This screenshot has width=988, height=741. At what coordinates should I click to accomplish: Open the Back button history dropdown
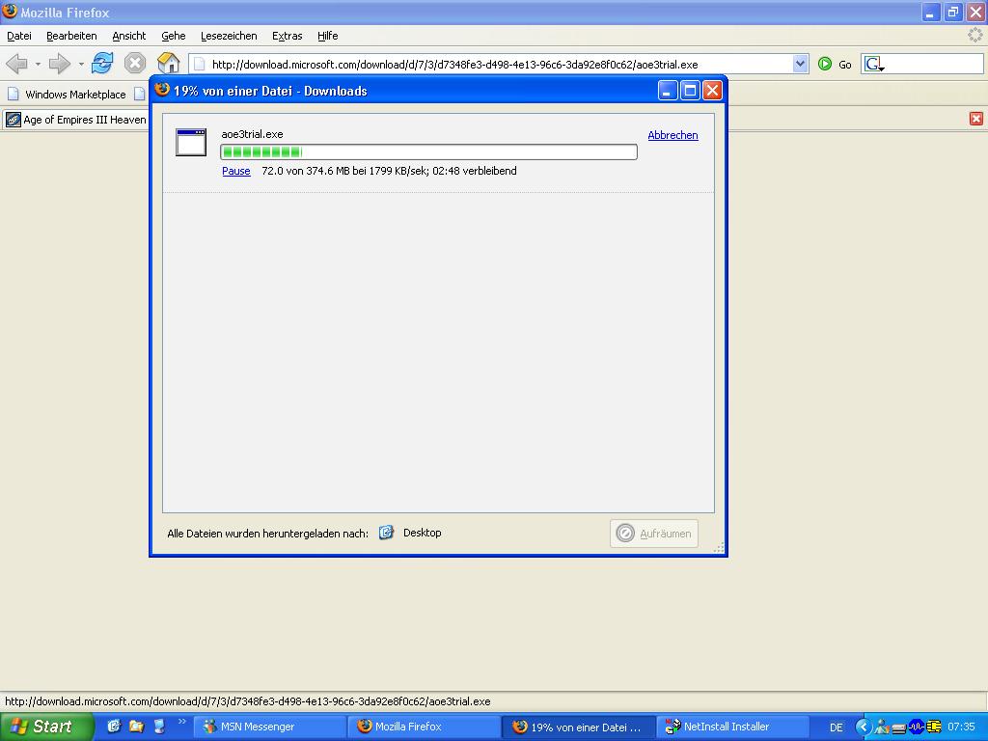click(38, 65)
